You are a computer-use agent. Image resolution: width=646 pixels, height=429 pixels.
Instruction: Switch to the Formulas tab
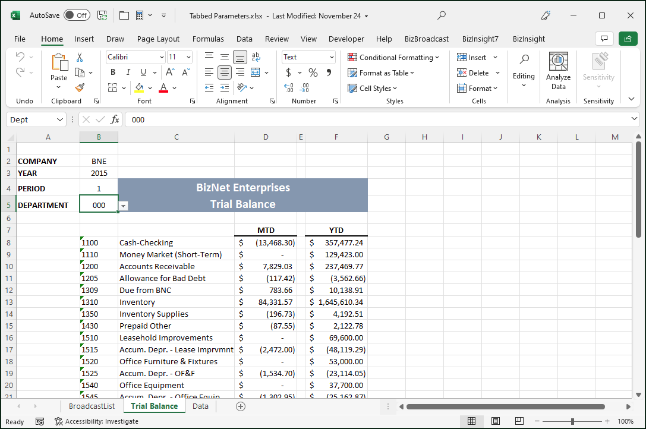click(208, 39)
